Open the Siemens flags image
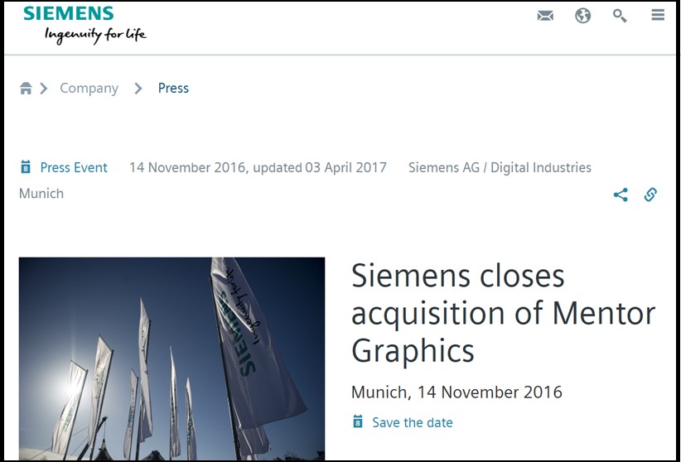The image size is (681, 462). point(171,359)
